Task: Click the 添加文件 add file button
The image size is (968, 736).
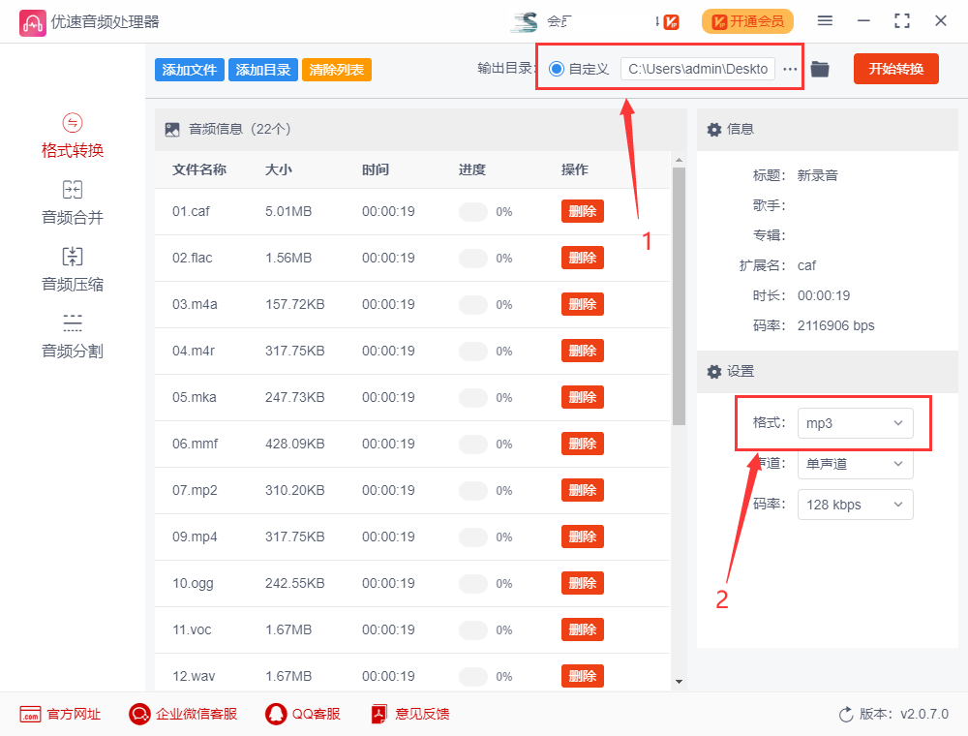Action: (190, 70)
